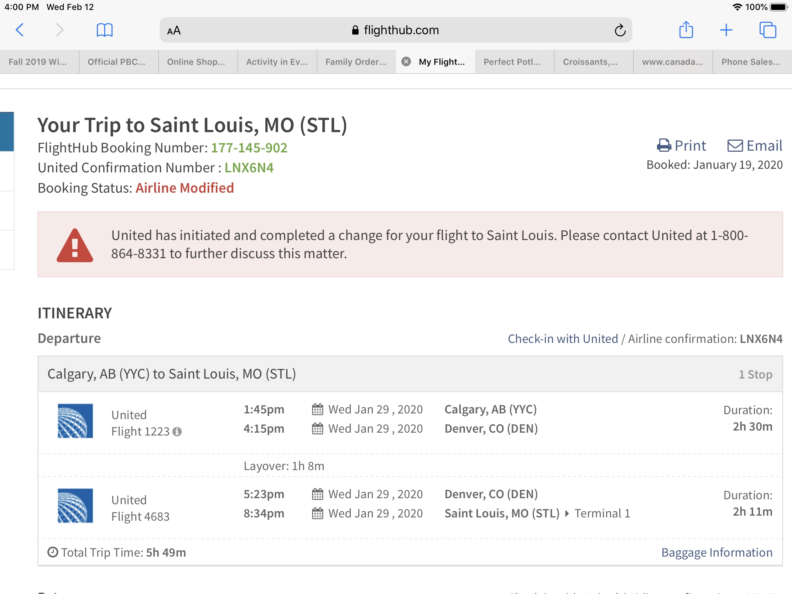The image size is (792, 594).
Task: Click the FlightHub booking number 177-145-902
Action: click(249, 147)
